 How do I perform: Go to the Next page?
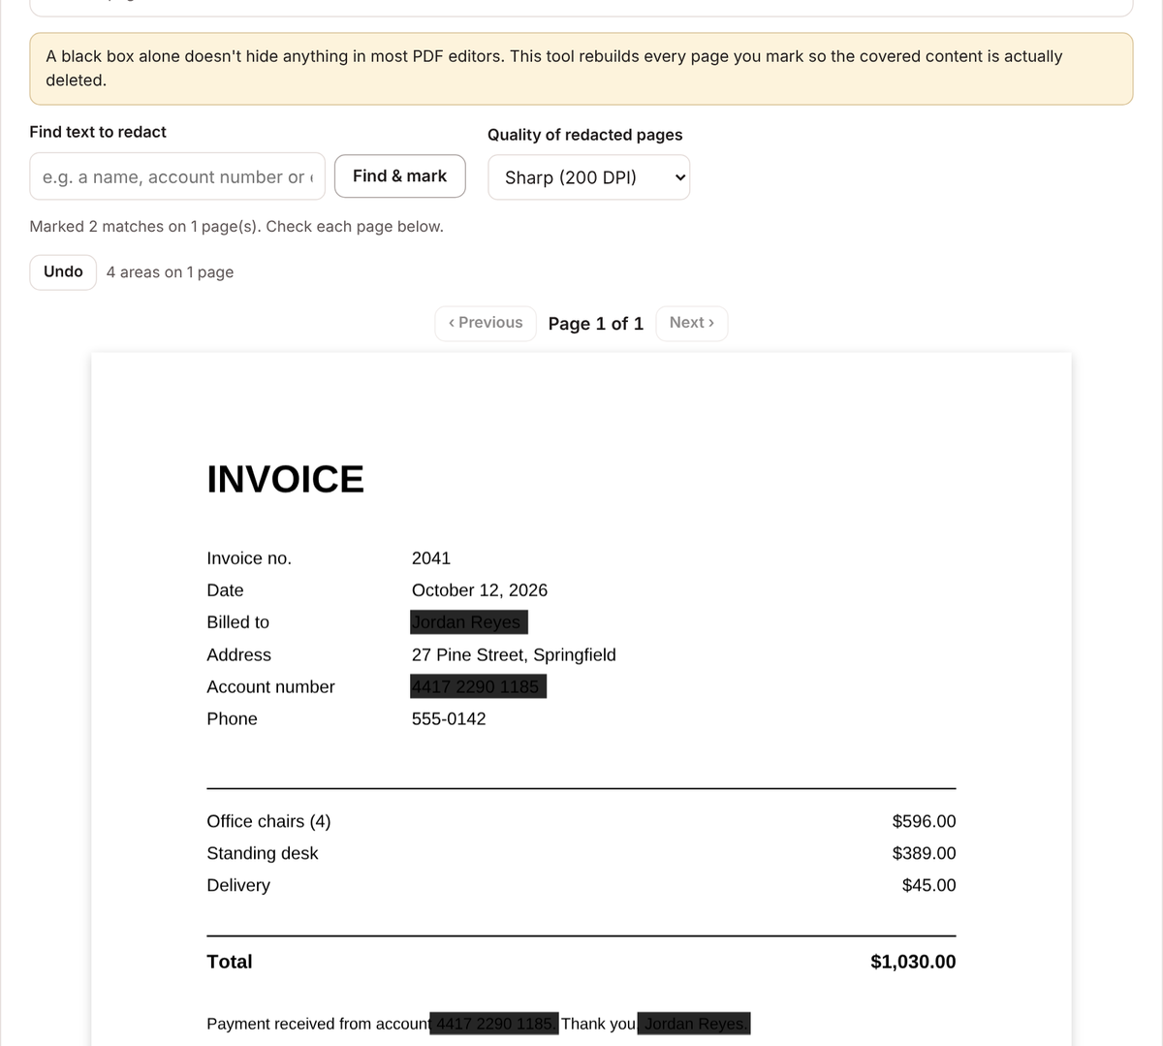[692, 323]
